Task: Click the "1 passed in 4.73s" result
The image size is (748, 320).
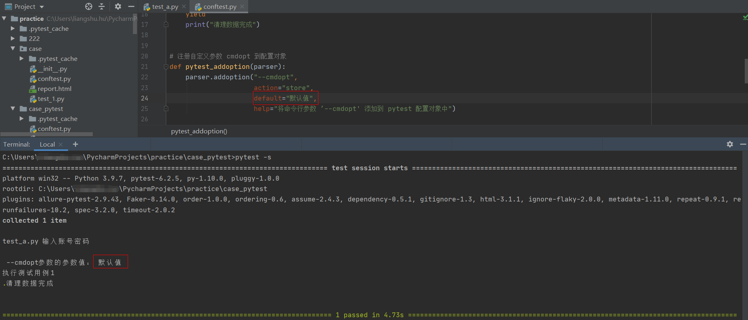Action: tap(370, 315)
